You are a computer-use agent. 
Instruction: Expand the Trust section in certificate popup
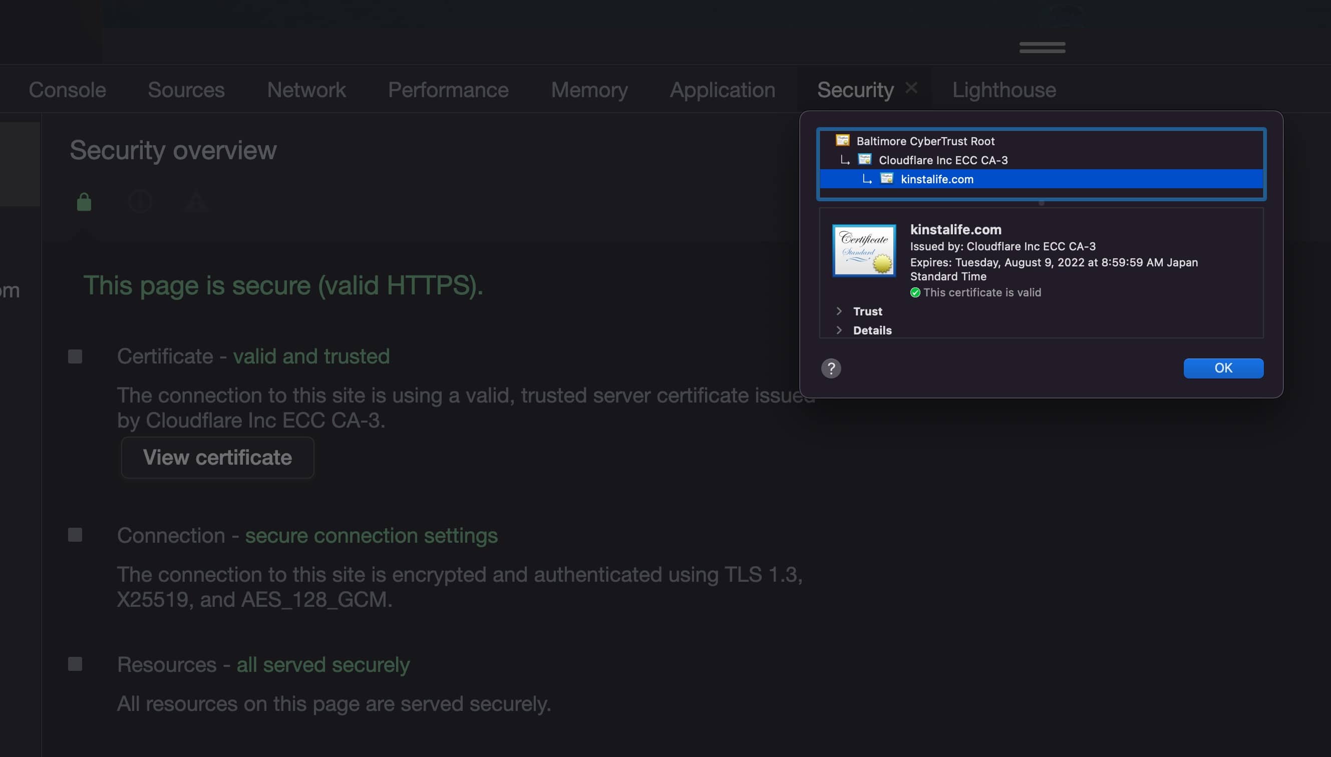(838, 311)
